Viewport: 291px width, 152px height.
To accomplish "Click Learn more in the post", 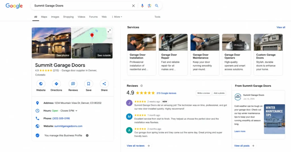I will (x=240, y=131).
